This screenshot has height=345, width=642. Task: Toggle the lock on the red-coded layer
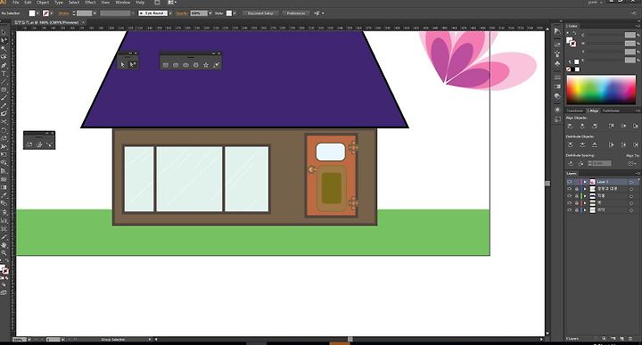pos(577,203)
